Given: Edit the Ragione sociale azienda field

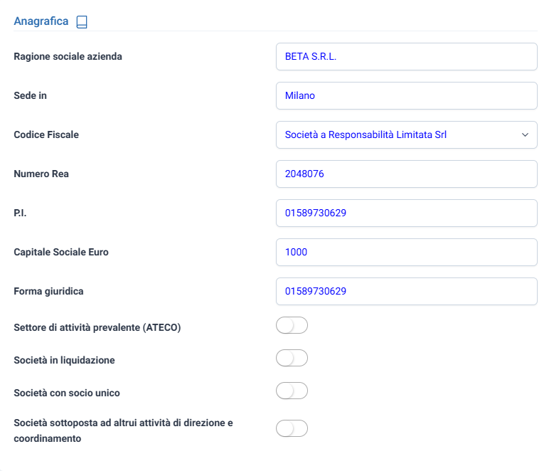Looking at the screenshot, I should tap(407, 57).
